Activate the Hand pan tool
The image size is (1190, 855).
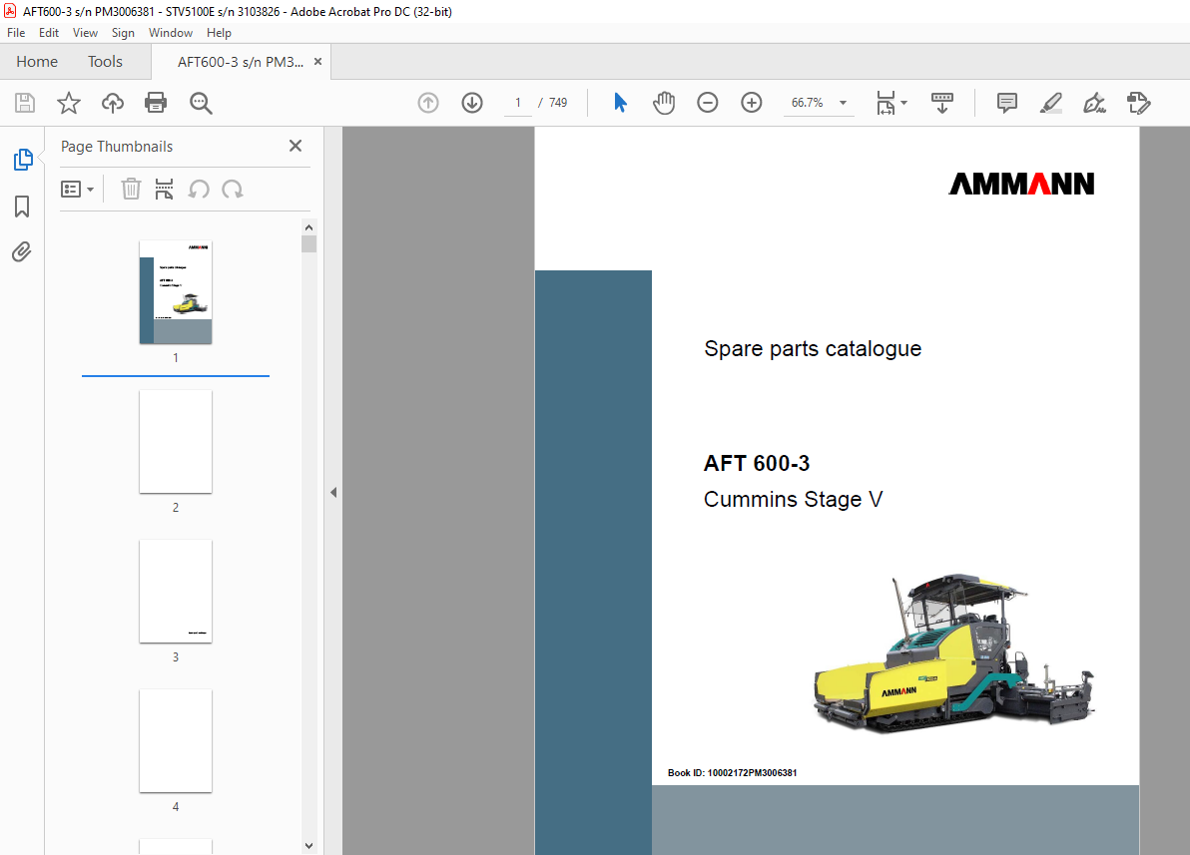(x=663, y=103)
